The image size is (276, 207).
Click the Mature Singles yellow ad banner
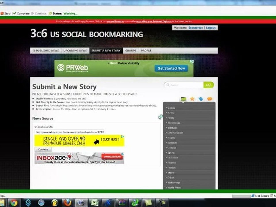79,141
